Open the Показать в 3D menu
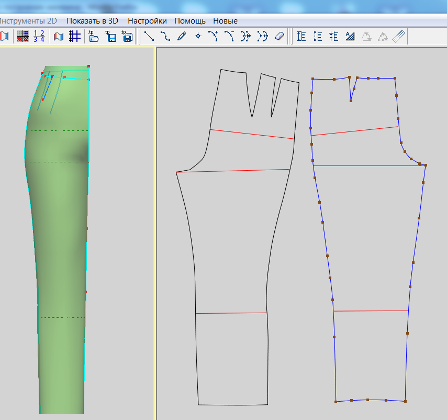447x420 pixels. coord(92,21)
